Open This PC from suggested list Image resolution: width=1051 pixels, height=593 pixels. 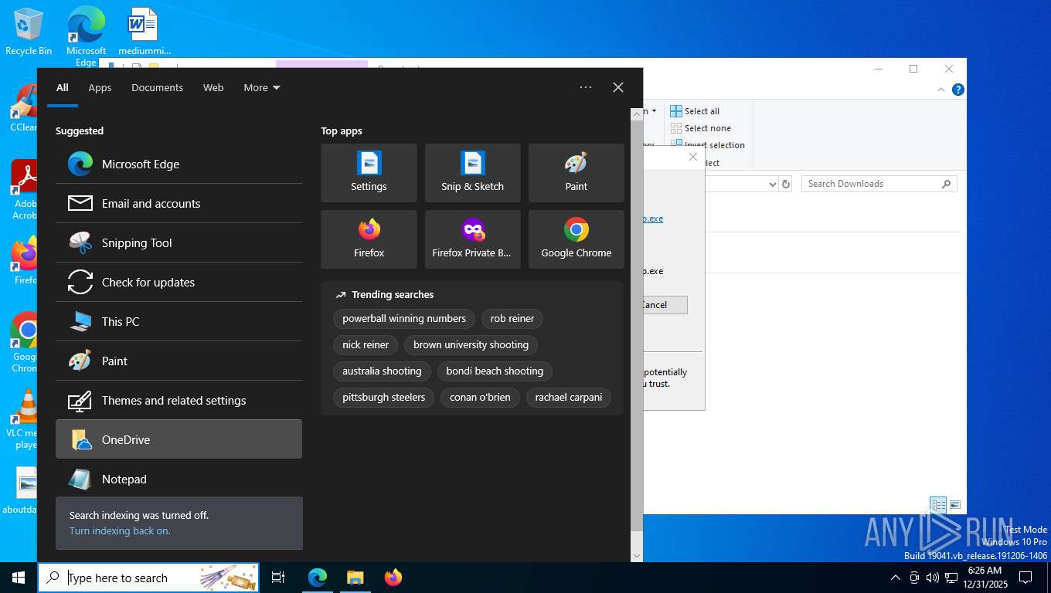coord(179,321)
